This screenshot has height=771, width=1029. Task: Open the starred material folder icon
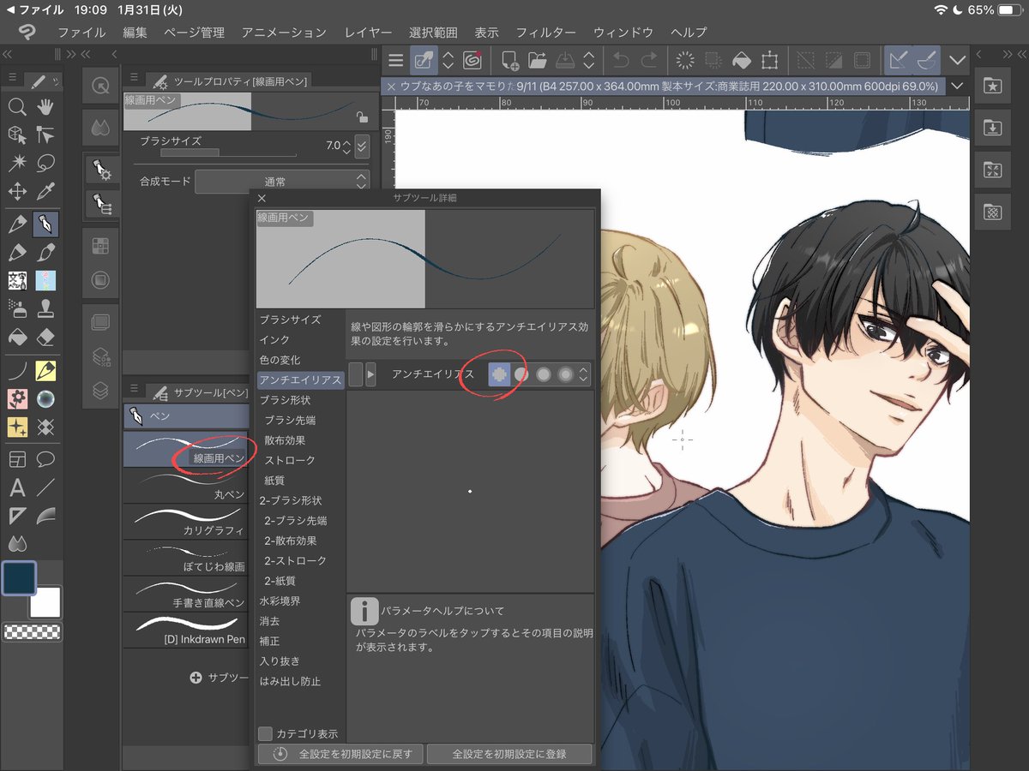pos(992,86)
